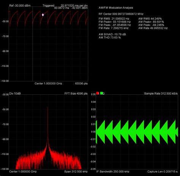
Task: Click the marker readout showing -42.831 dBm
Action: coord(71,8)
